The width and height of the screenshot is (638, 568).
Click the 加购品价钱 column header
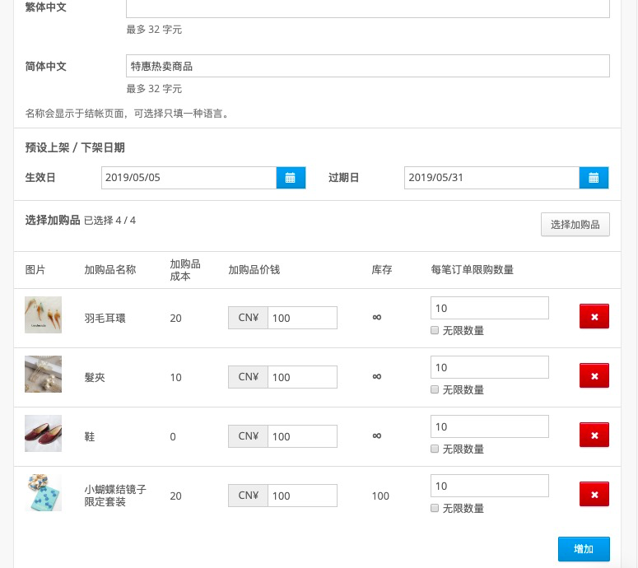coord(254,270)
